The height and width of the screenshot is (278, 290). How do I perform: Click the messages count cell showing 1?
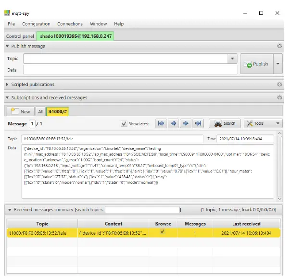point(195,233)
